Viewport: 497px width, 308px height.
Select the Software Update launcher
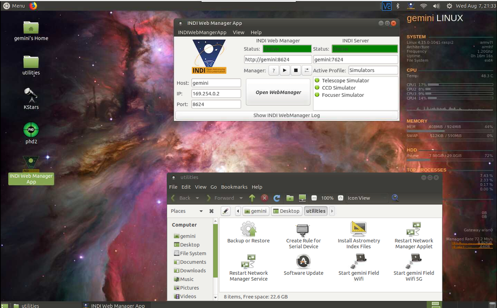pos(303,265)
